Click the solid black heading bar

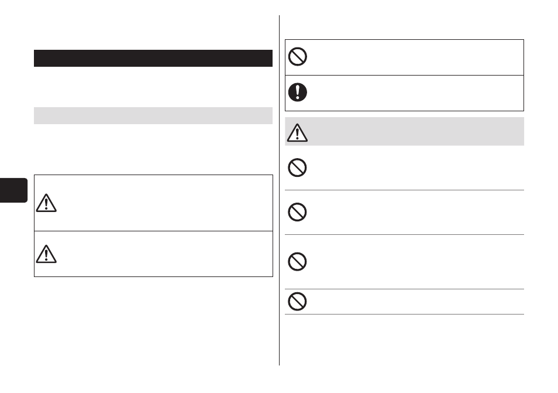click(153, 58)
